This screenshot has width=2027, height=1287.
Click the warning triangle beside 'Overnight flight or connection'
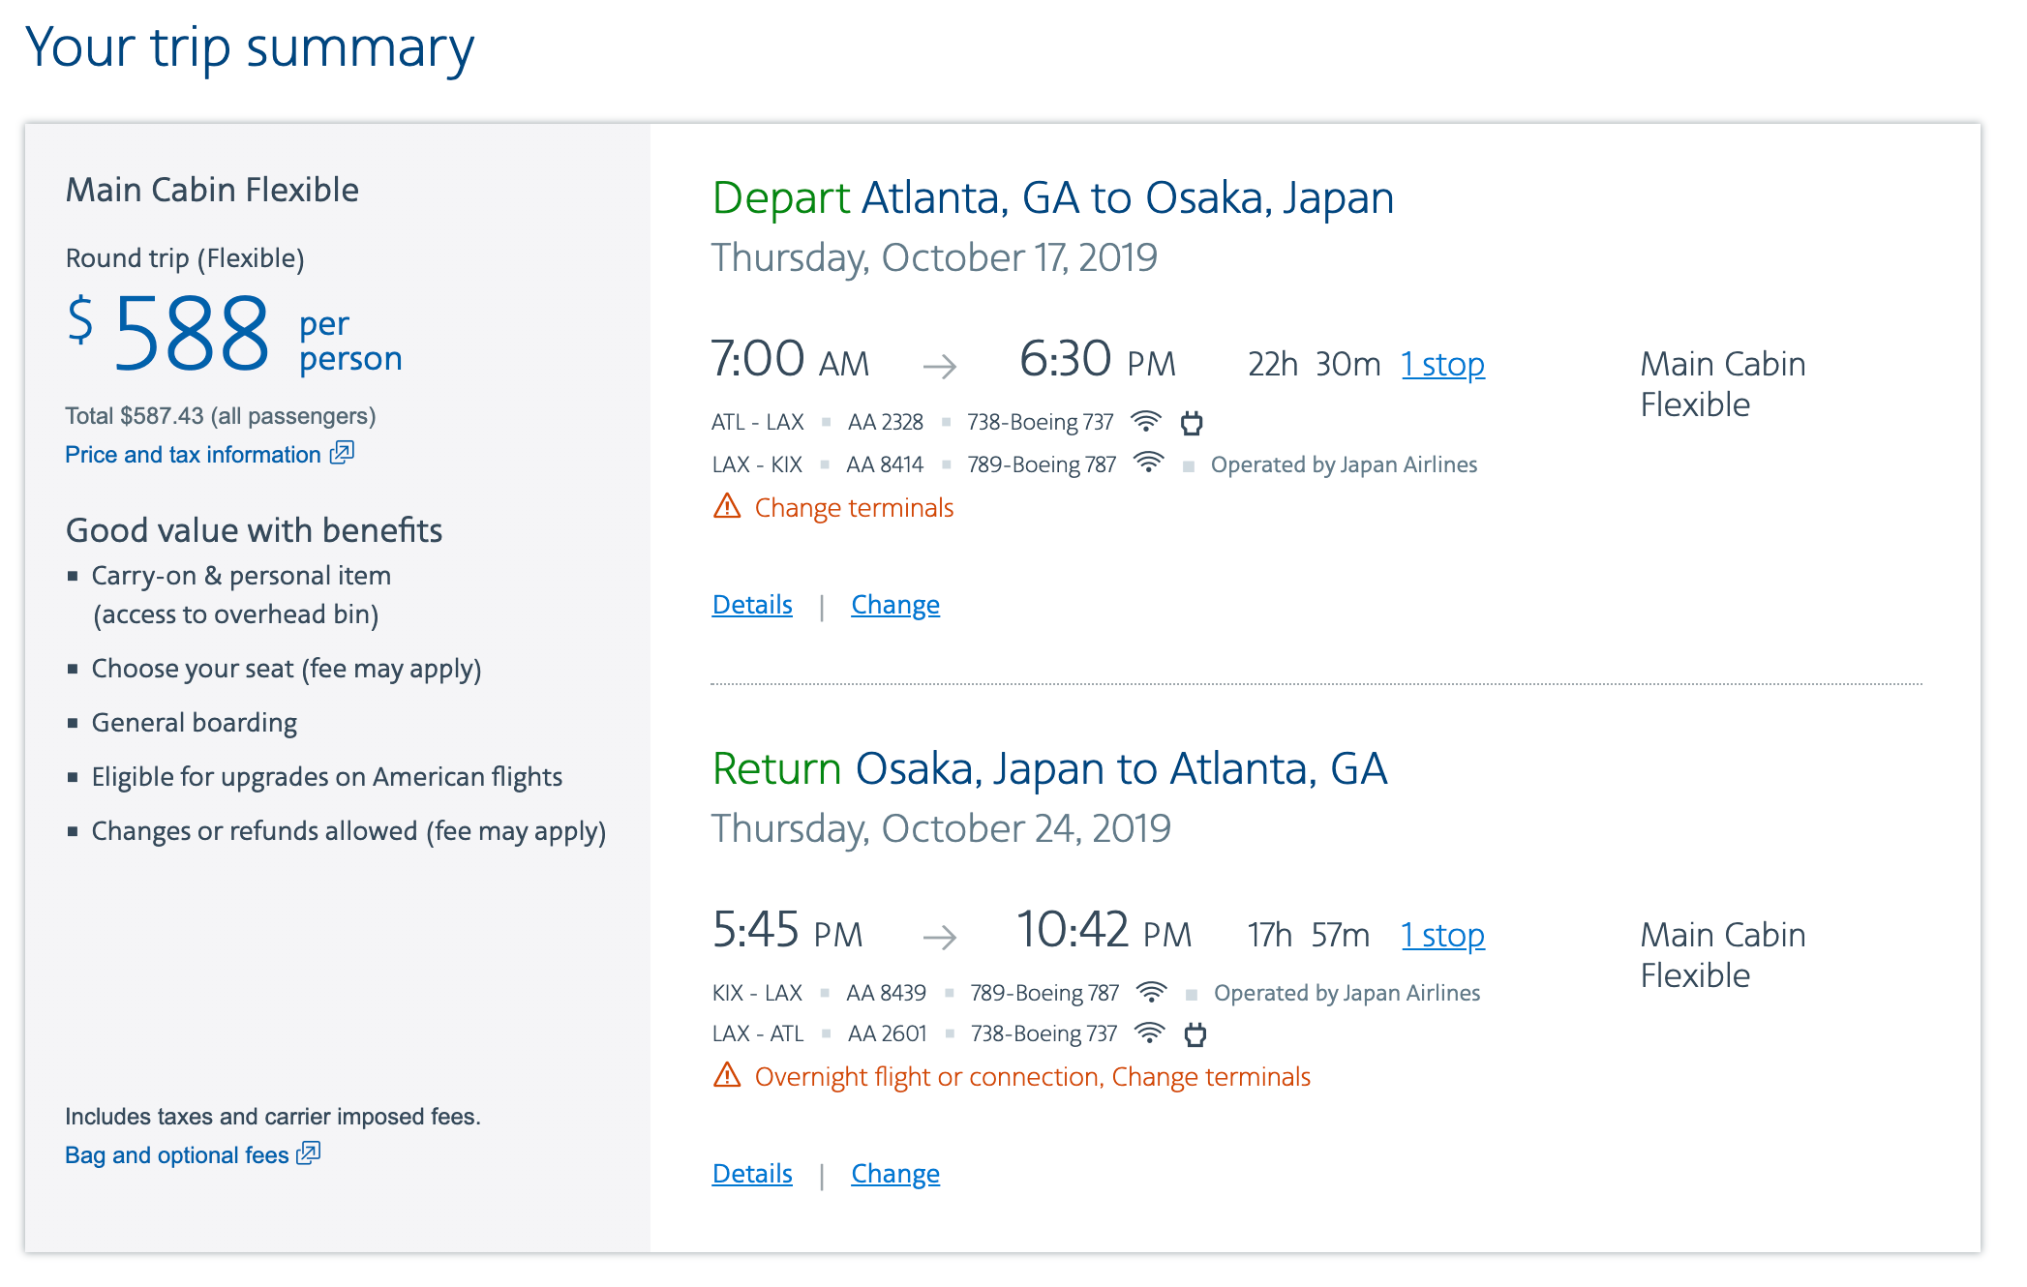tap(727, 1075)
